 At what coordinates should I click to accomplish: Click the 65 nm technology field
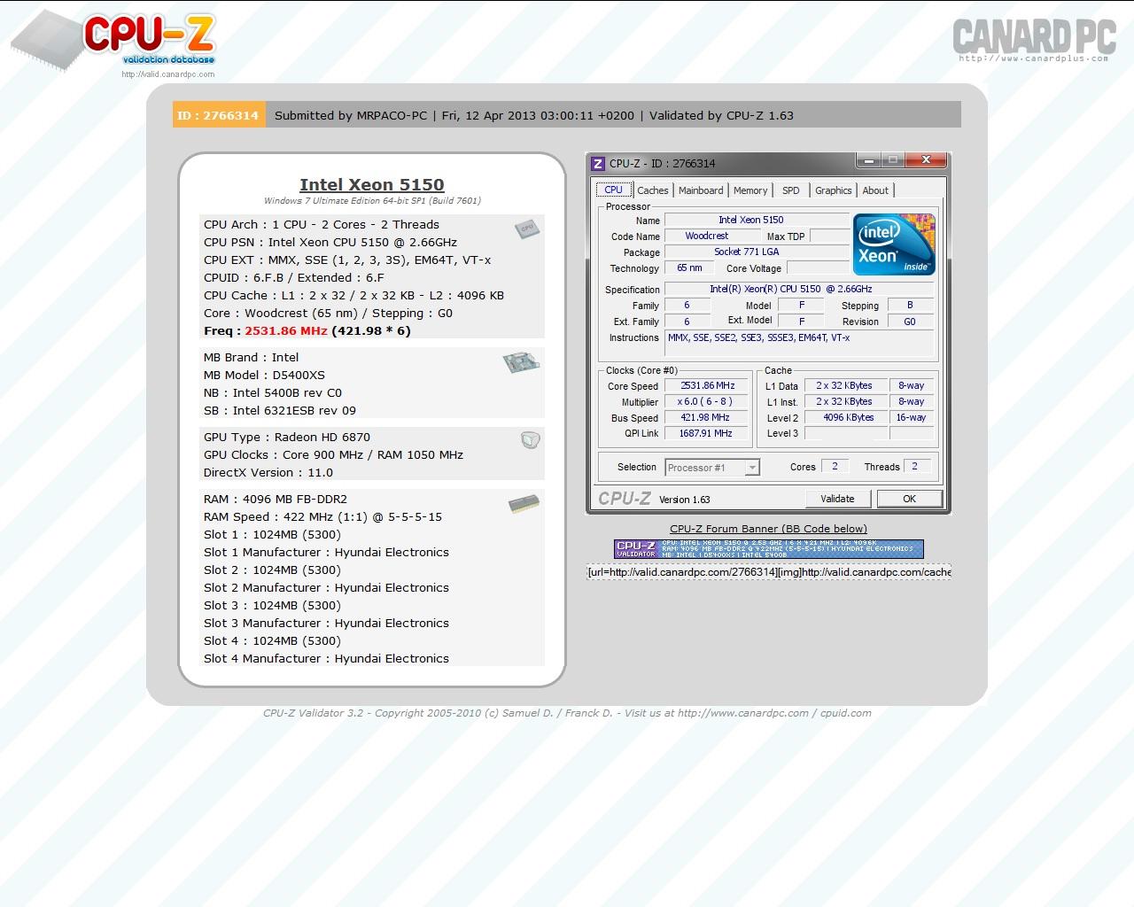click(689, 268)
